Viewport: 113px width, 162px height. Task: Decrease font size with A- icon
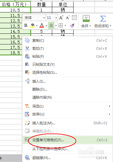[68, 18]
